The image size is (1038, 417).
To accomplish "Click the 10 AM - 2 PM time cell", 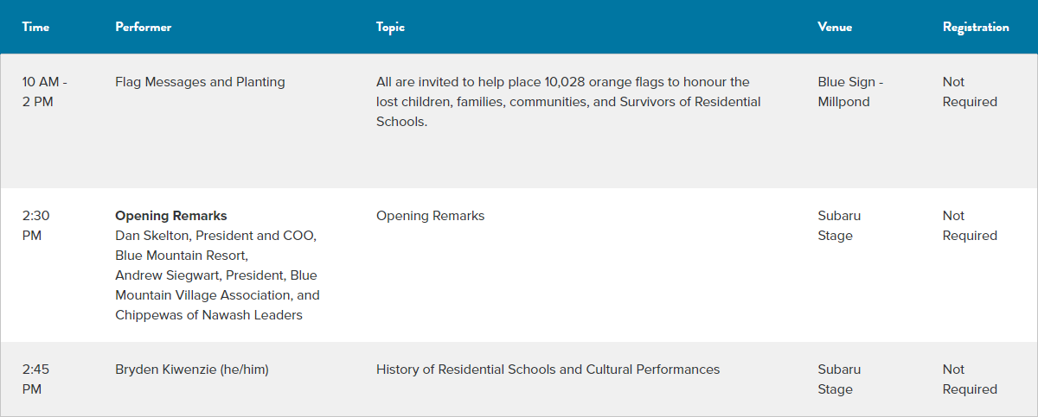I will tap(45, 92).
